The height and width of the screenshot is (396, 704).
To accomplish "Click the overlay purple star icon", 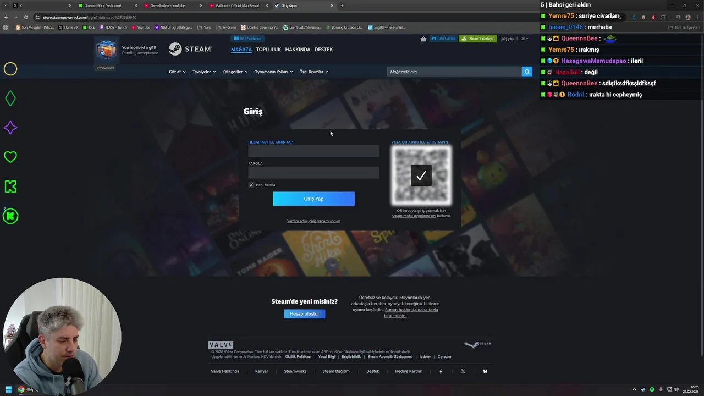I will pyautogui.click(x=10, y=128).
